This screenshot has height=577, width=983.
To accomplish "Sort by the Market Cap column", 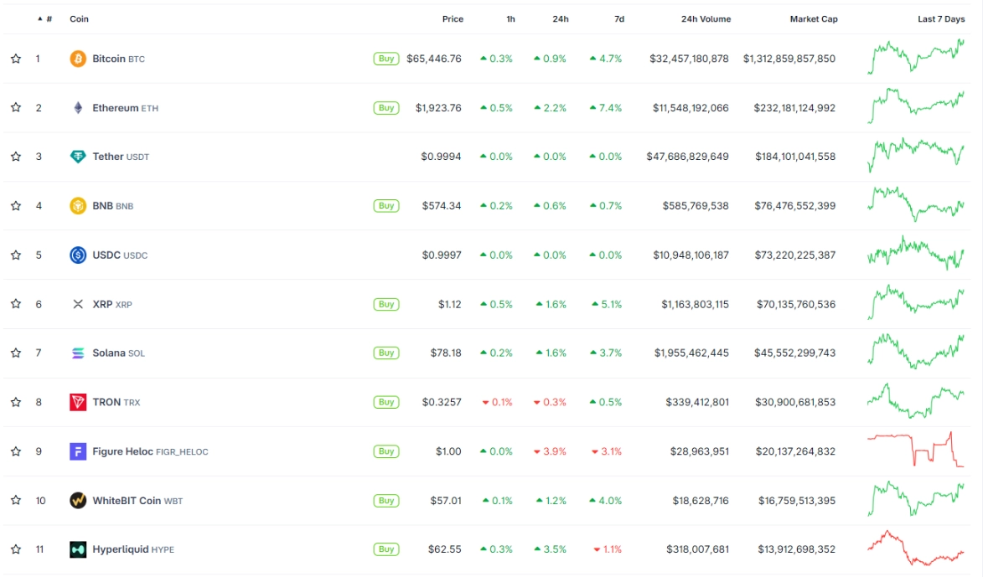I will pyautogui.click(x=814, y=19).
